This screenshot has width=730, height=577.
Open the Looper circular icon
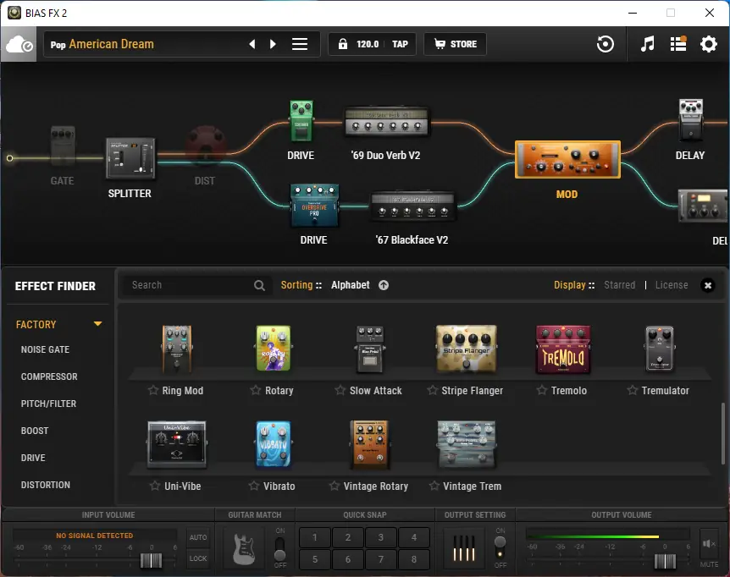(606, 44)
